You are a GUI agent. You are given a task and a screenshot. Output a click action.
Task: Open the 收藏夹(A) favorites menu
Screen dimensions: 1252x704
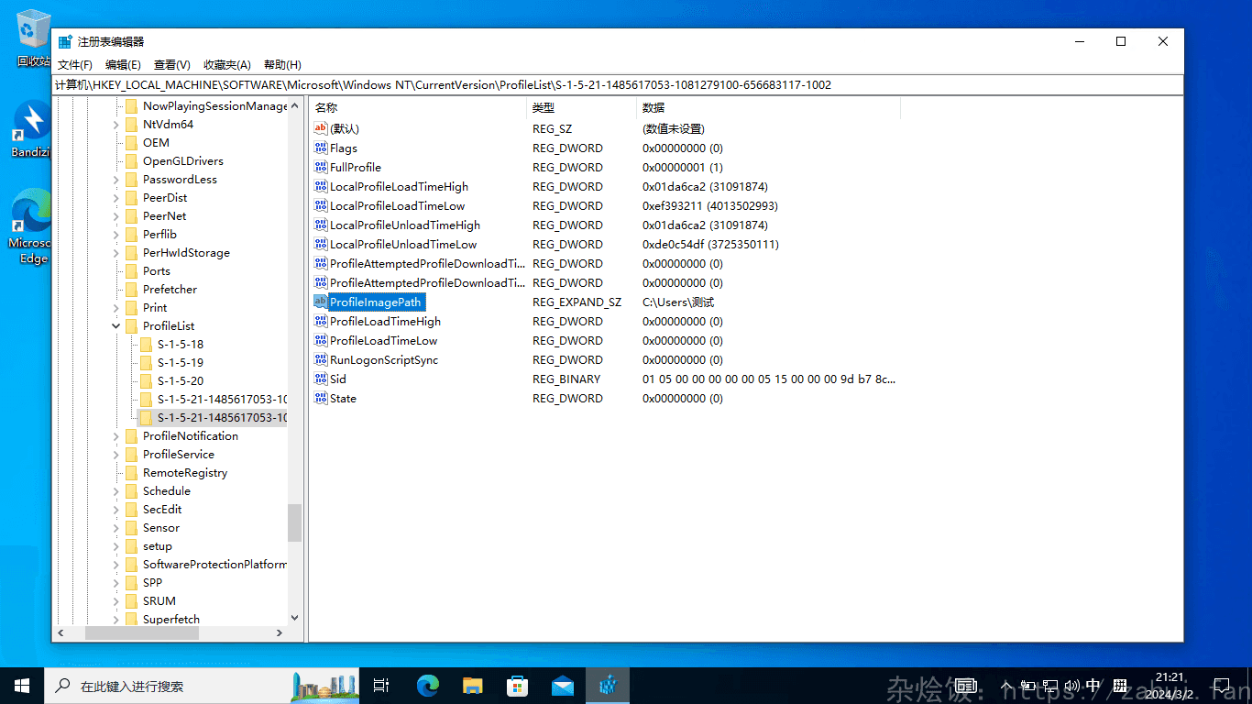click(x=227, y=65)
